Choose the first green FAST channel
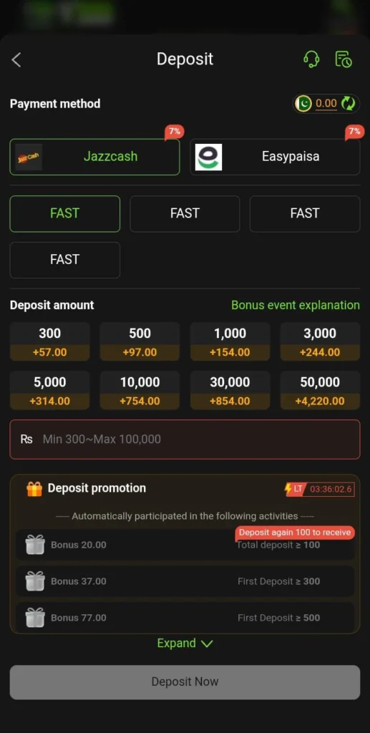 (65, 213)
